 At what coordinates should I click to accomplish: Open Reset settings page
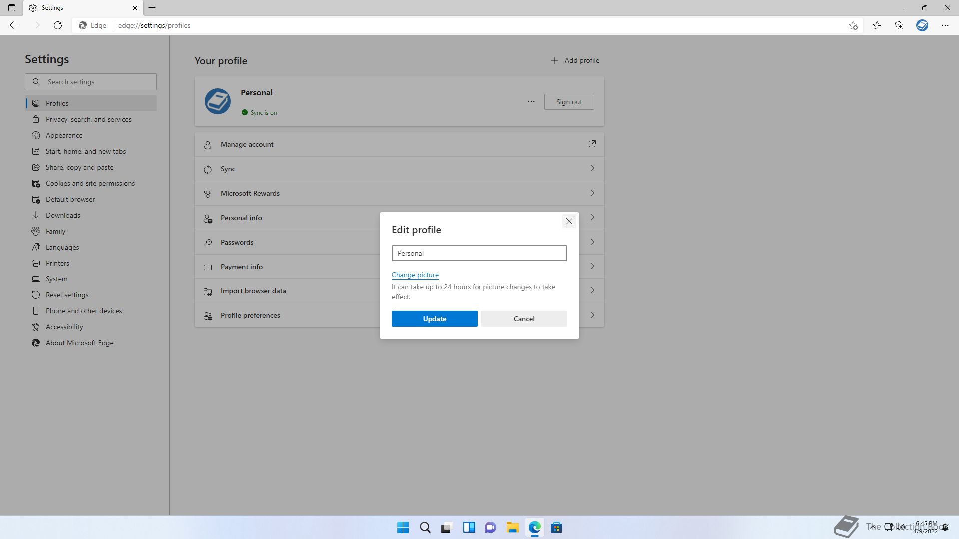[x=91, y=295]
